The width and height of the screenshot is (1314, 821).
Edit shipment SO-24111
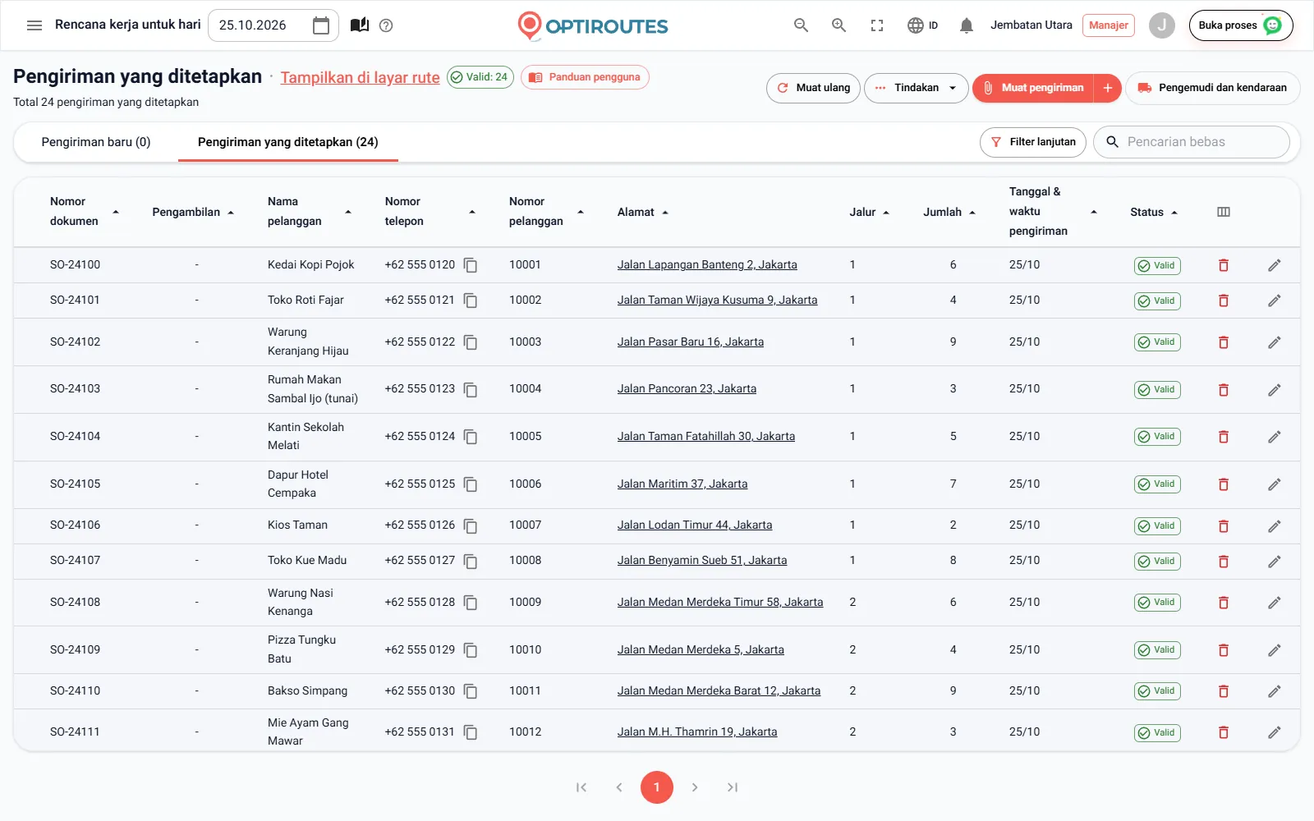pyautogui.click(x=1274, y=732)
